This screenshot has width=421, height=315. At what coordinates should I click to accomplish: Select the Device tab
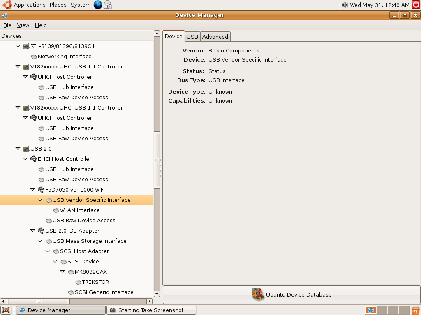(173, 36)
